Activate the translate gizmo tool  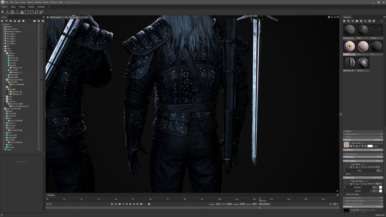8,12
